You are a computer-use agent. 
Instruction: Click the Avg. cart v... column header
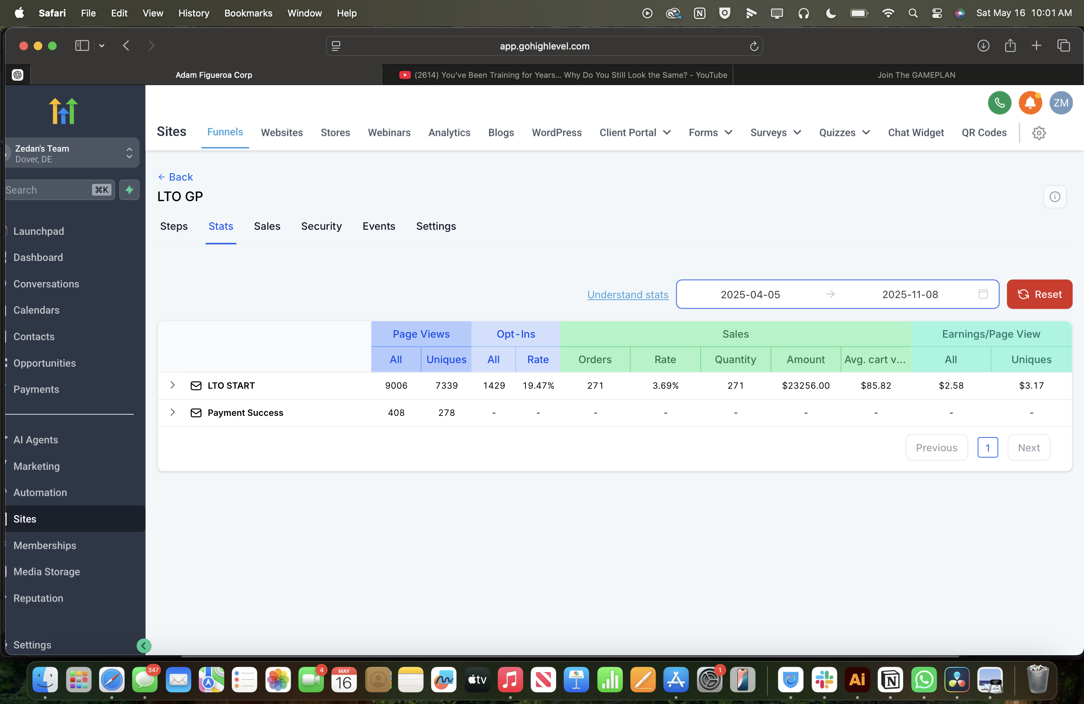coord(875,359)
